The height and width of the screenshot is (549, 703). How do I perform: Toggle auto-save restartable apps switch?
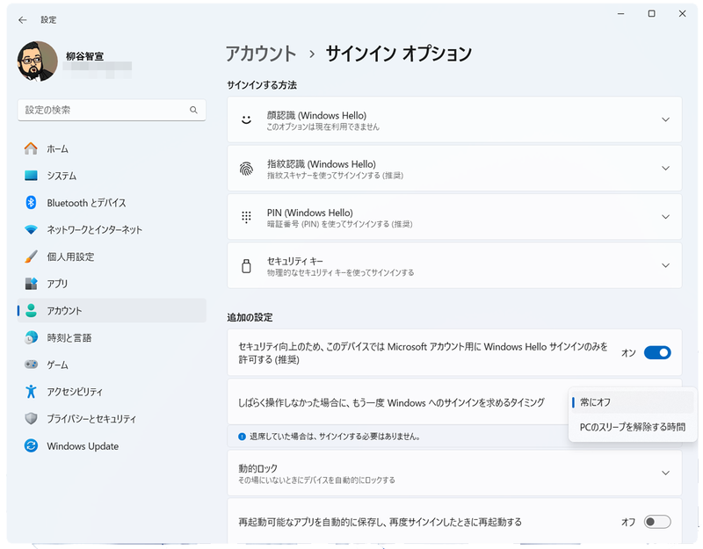click(657, 522)
